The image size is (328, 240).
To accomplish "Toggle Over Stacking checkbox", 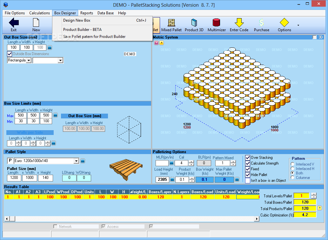I will (x=248, y=158).
